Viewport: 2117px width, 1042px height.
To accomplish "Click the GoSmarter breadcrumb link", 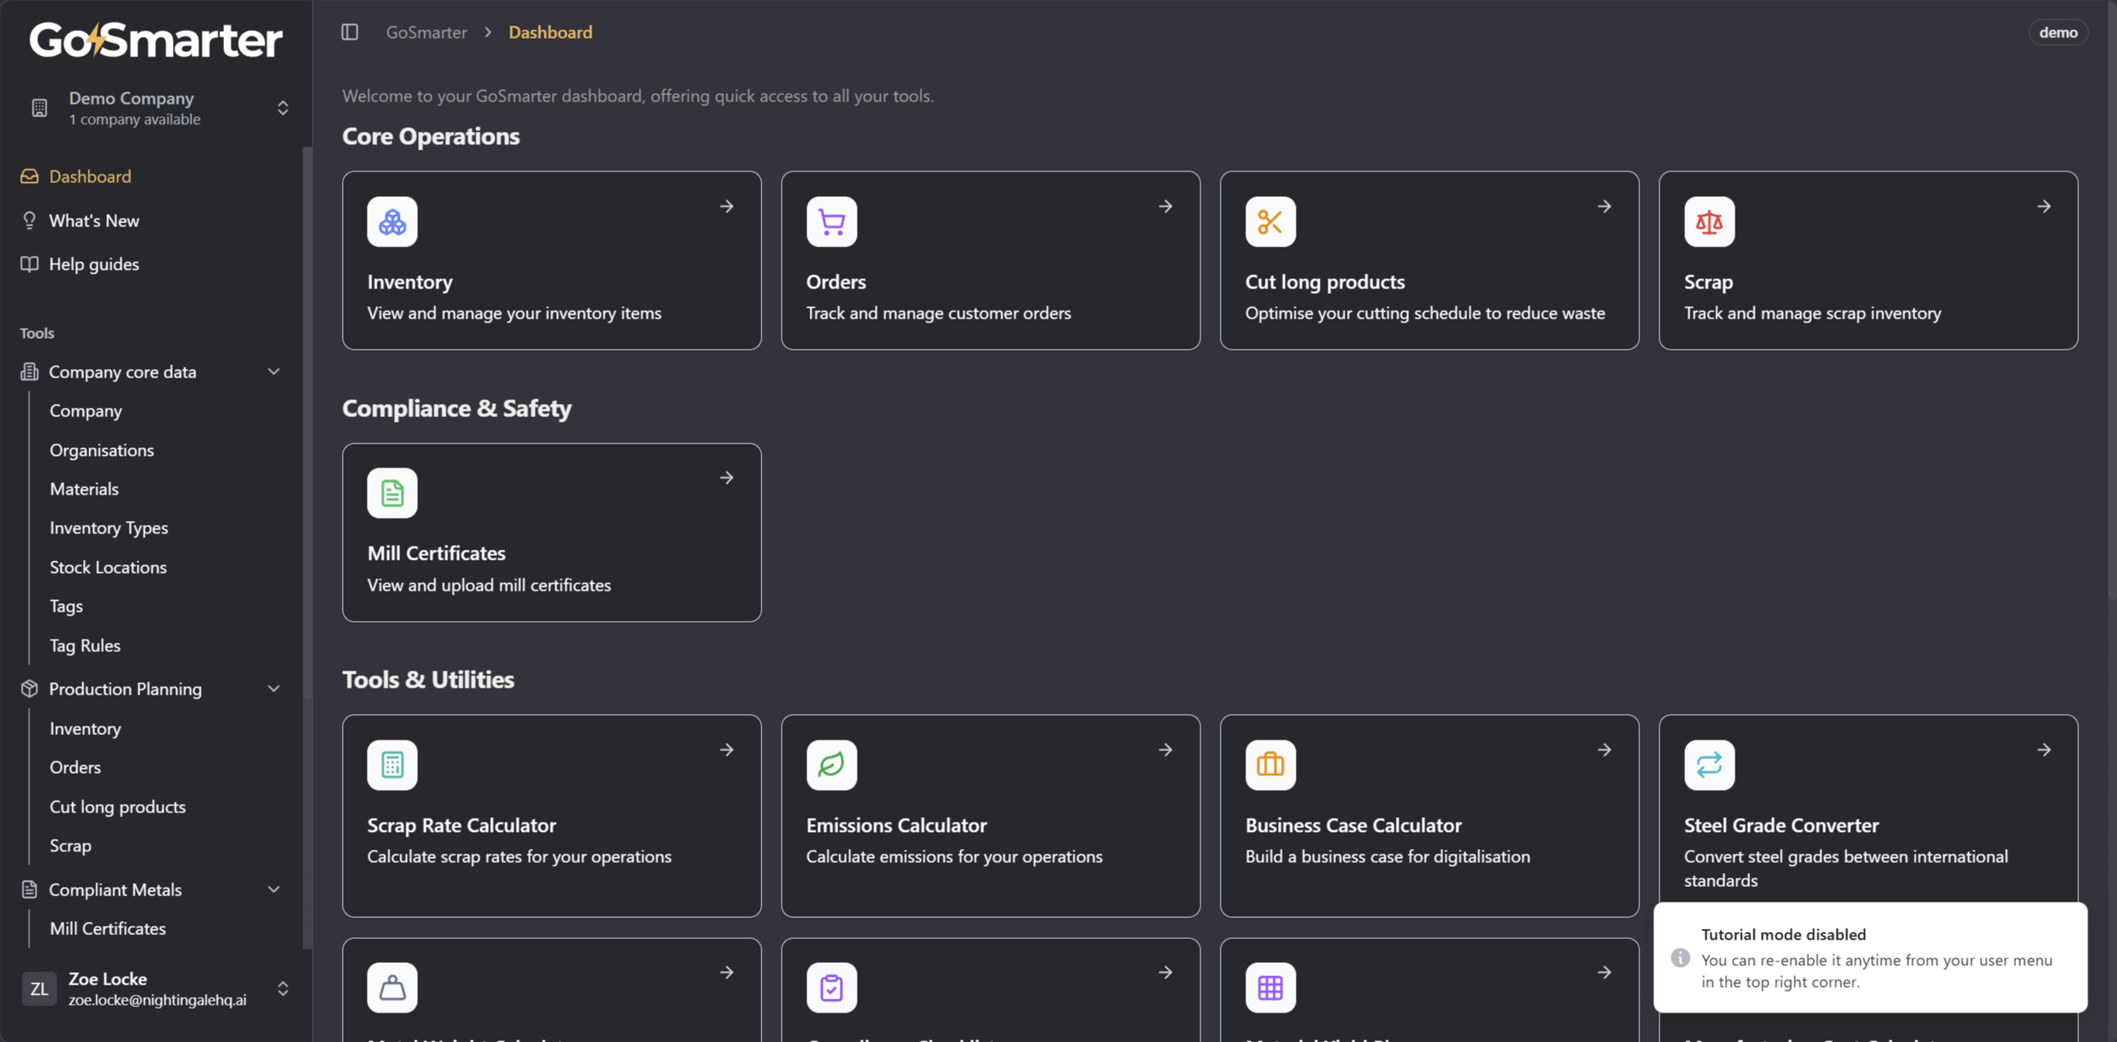I will [427, 32].
